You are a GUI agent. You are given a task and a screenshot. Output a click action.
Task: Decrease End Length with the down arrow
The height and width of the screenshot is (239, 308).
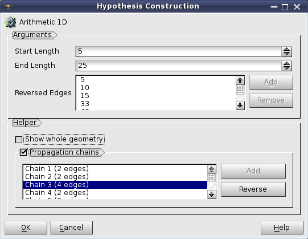286,68
